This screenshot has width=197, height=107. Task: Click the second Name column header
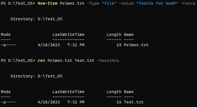point(129,92)
